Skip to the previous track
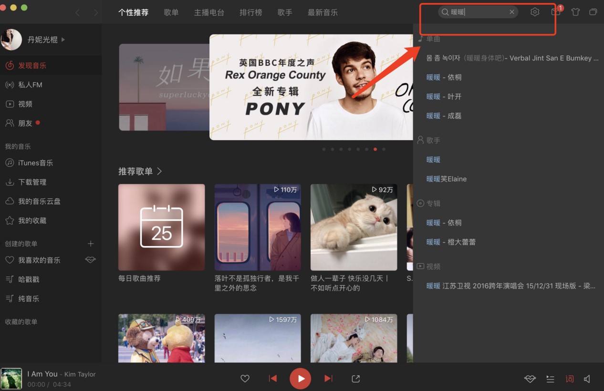The image size is (604, 391). click(x=273, y=379)
